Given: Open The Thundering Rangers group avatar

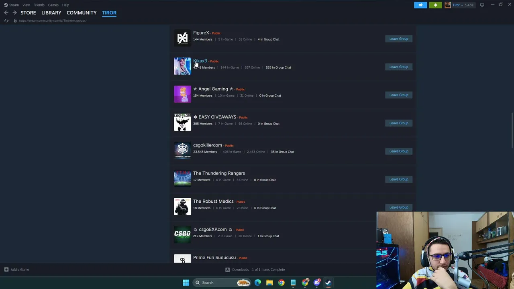Looking at the screenshot, I should click(x=182, y=179).
